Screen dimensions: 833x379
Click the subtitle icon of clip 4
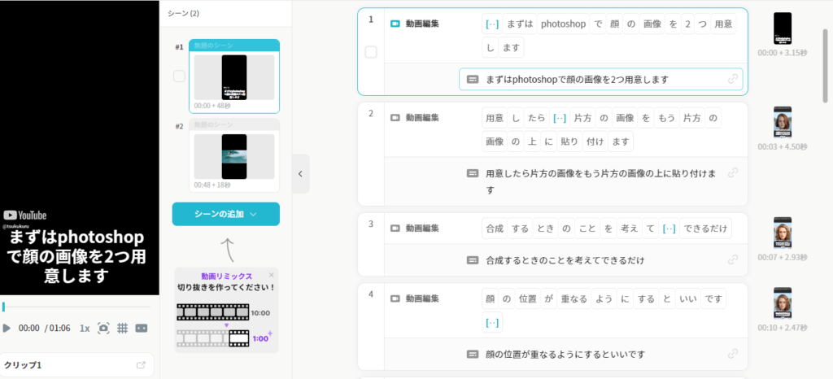click(x=473, y=354)
